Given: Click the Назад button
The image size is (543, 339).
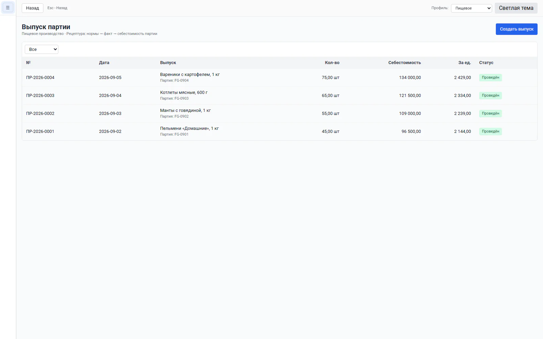Looking at the screenshot, I should (x=33, y=8).
